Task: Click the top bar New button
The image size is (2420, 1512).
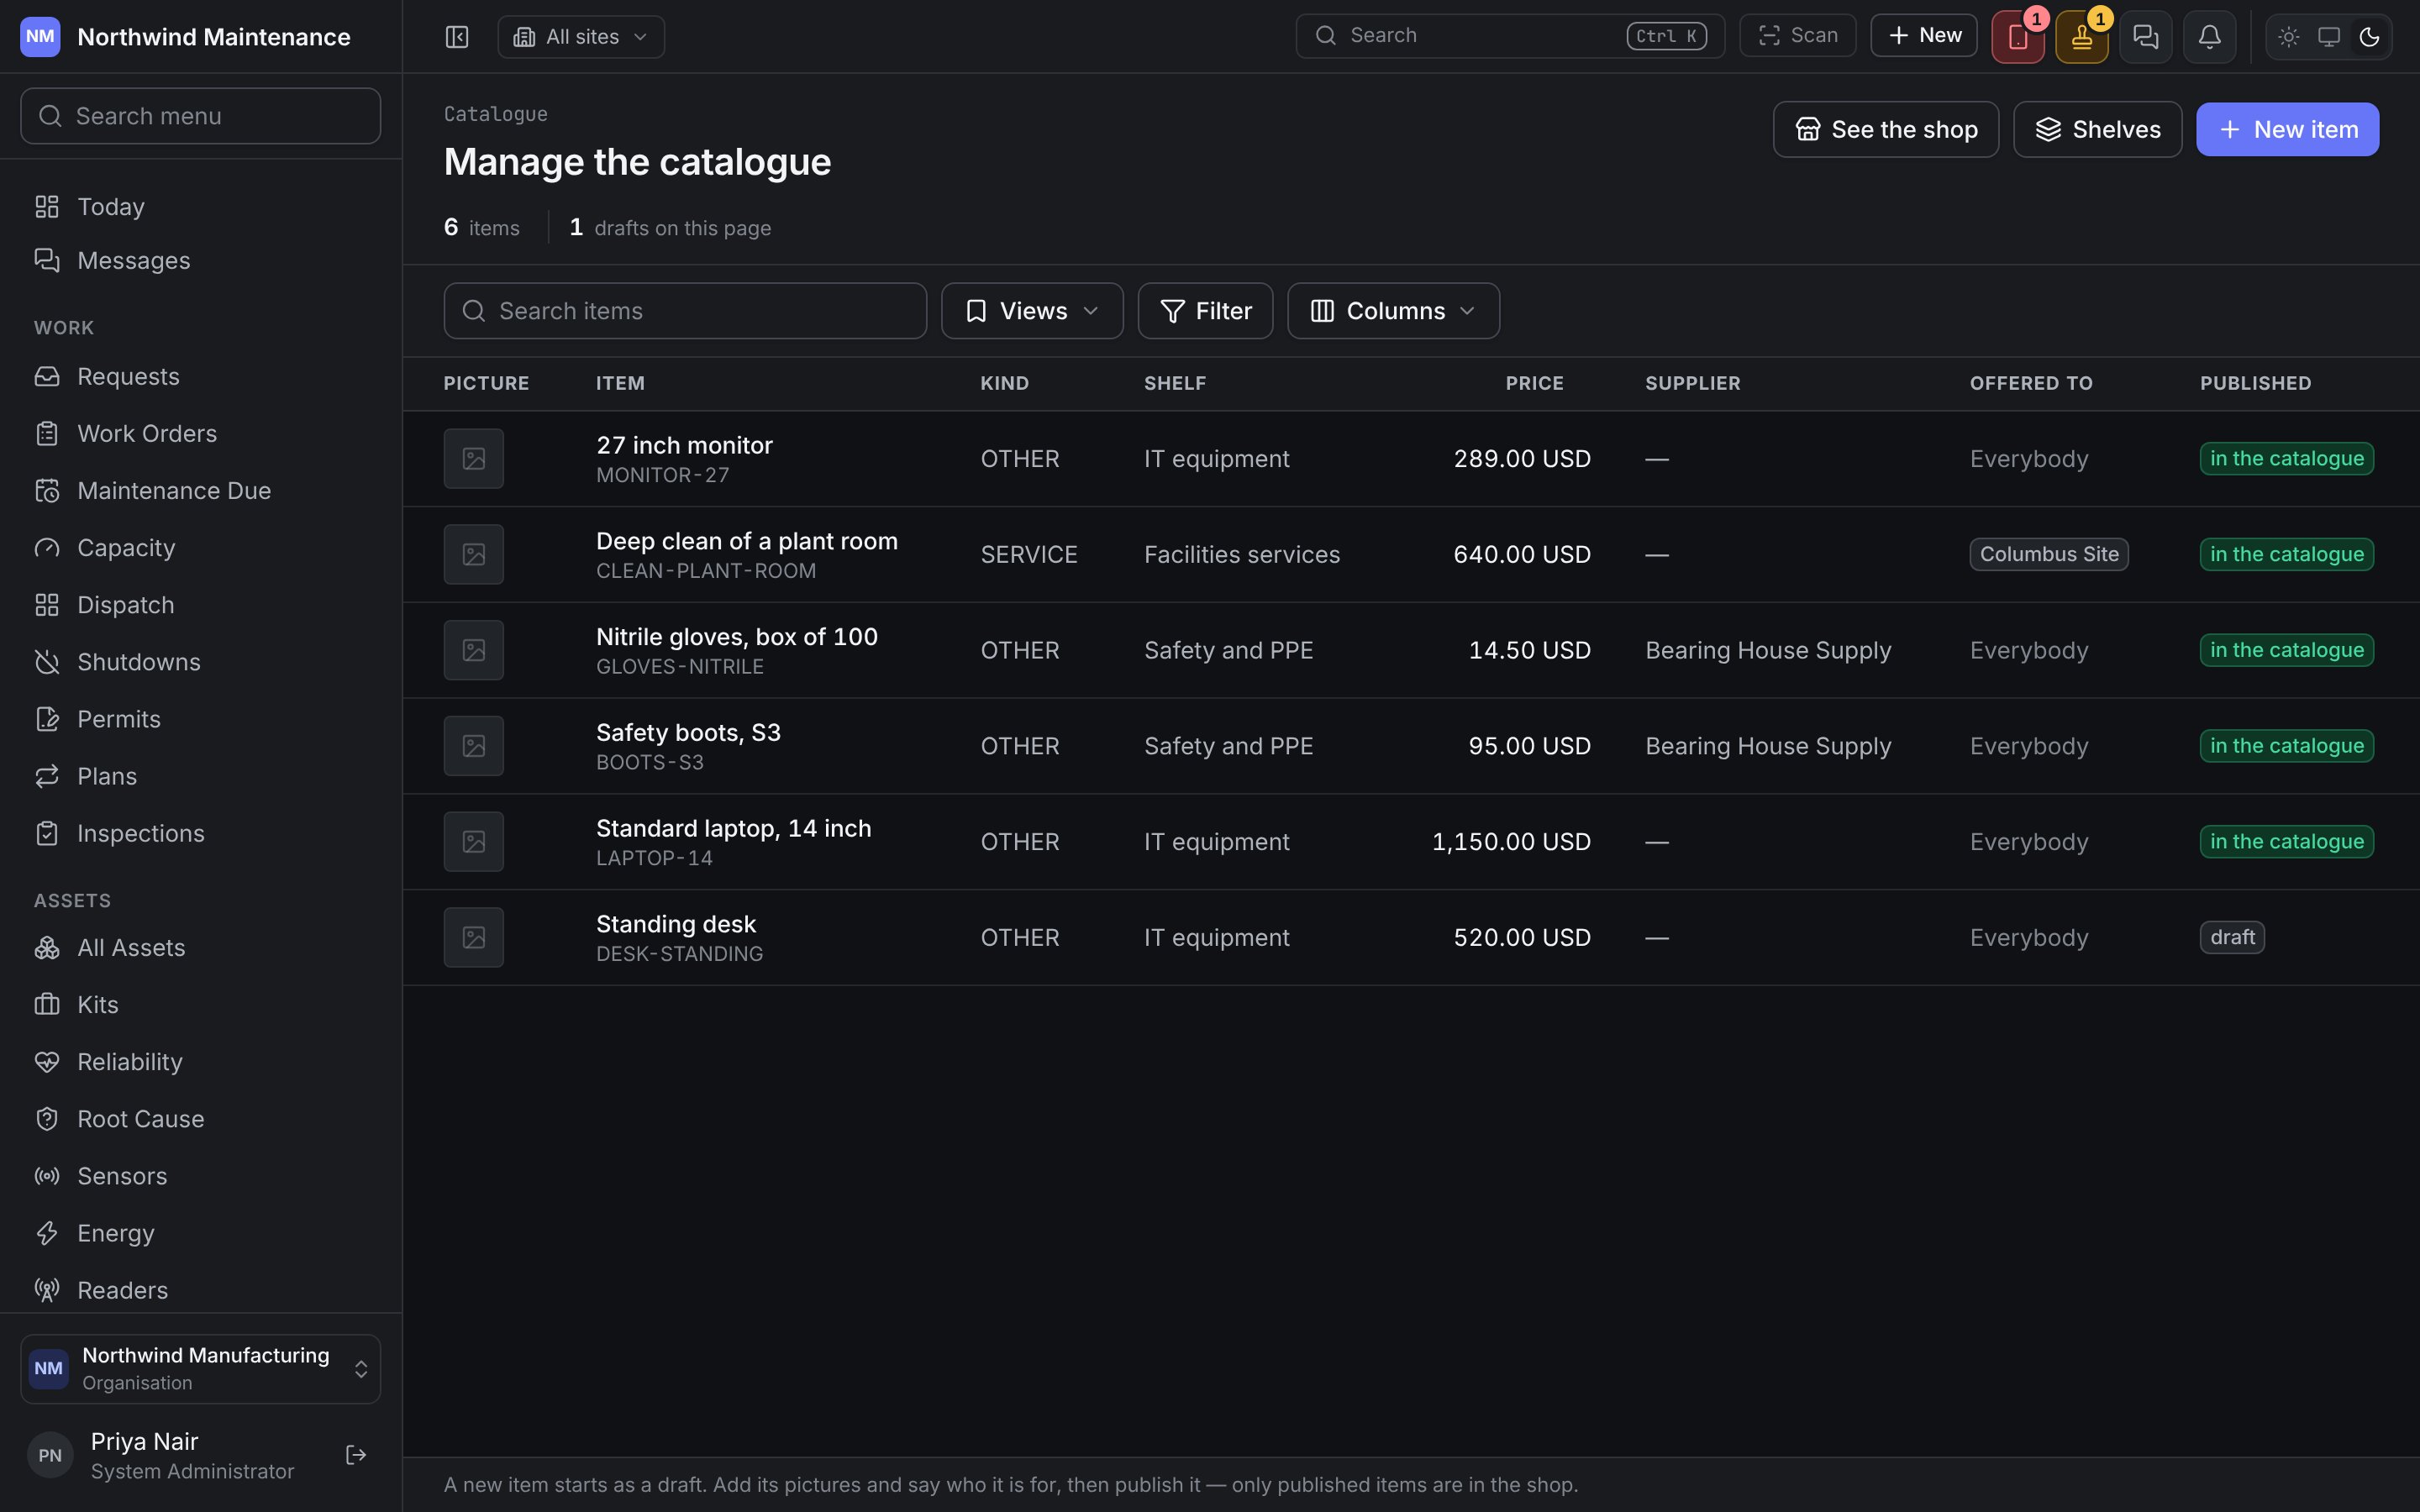Action: tap(1923, 36)
